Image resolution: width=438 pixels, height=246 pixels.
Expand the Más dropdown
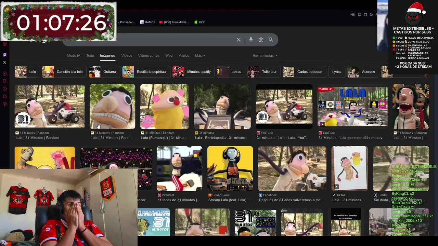[x=200, y=56]
